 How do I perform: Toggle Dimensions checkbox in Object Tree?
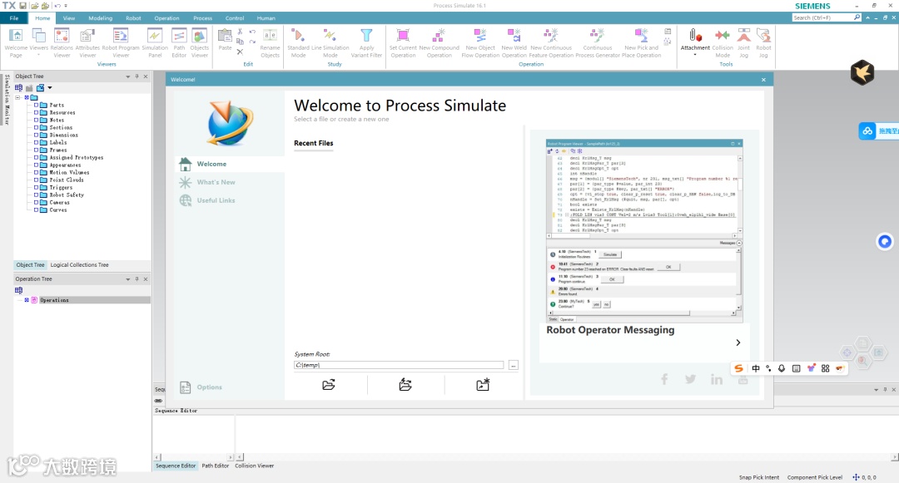tap(36, 135)
